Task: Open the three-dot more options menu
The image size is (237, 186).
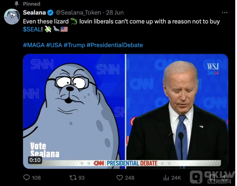Action: pyautogui.click(x=224, y=13)
